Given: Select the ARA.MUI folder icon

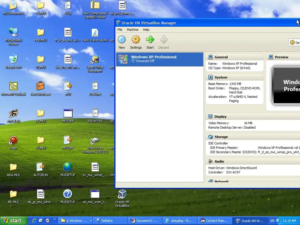Looking at the screenshot, I should coord(13,169).
